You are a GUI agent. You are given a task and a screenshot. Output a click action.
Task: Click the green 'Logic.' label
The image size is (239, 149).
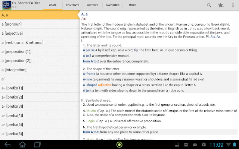91,121
